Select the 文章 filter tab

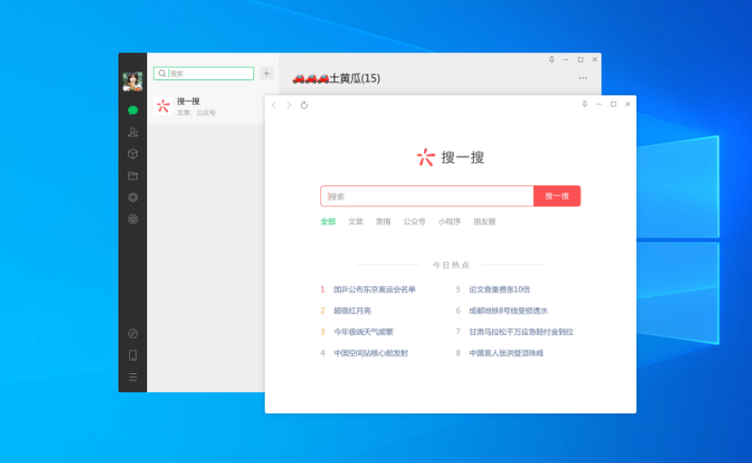click(355, 221)
